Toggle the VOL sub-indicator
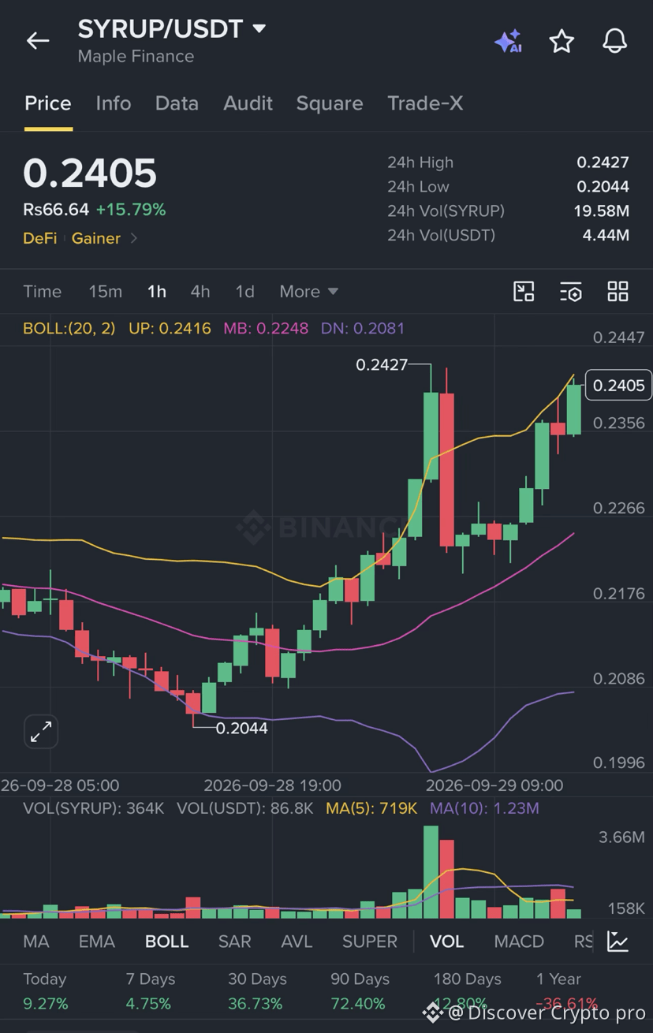 pos(446,942)
